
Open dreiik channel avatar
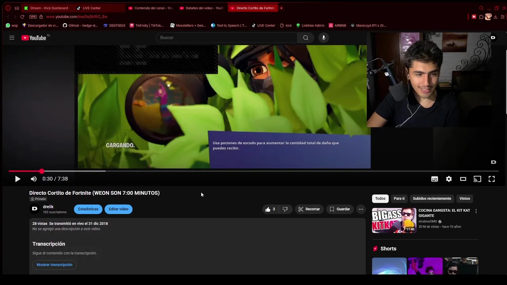click(x=35, y=209)
